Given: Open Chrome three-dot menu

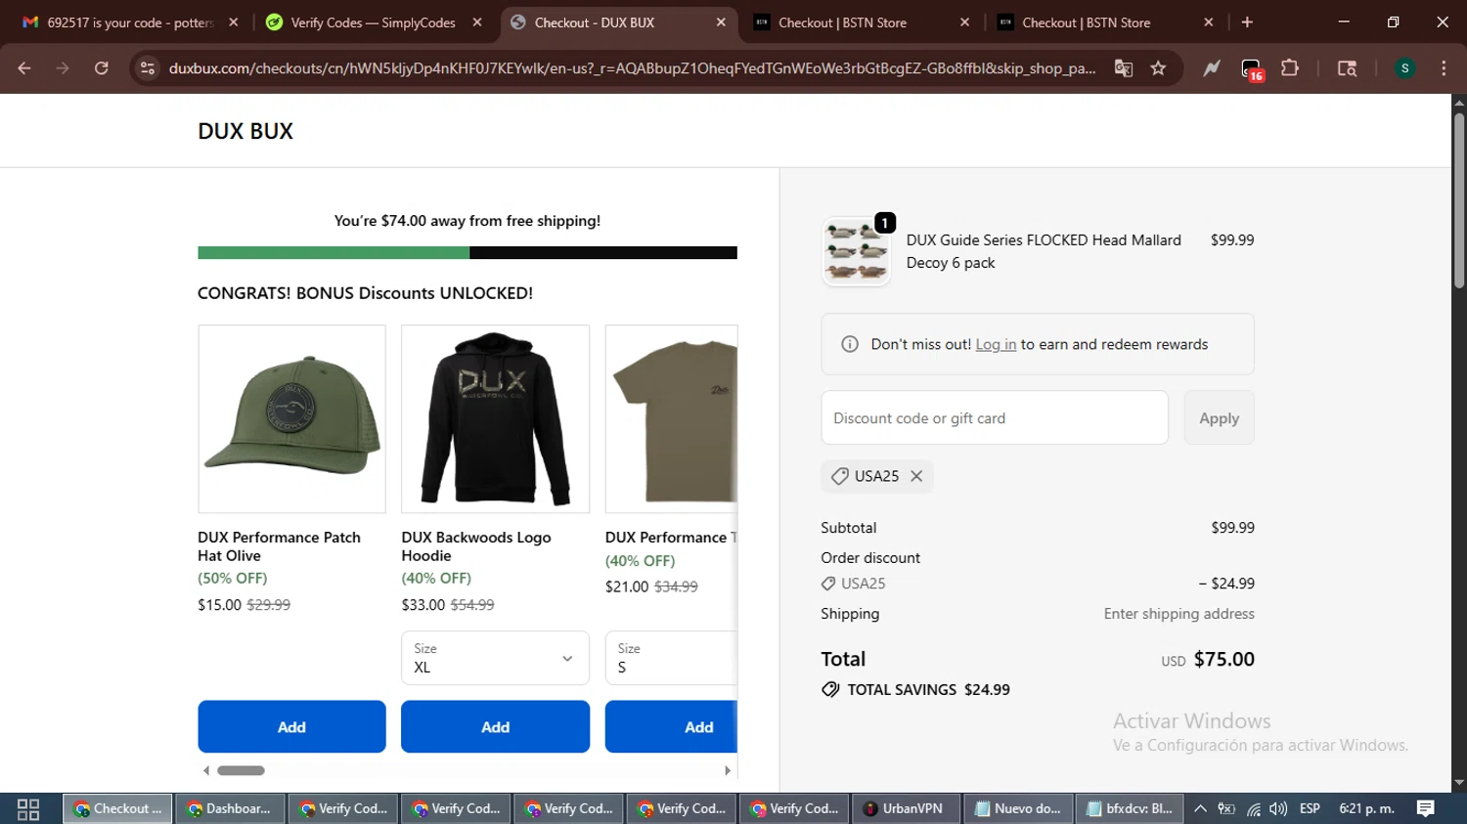Looking at the screenshot, I should [1444, 68].
